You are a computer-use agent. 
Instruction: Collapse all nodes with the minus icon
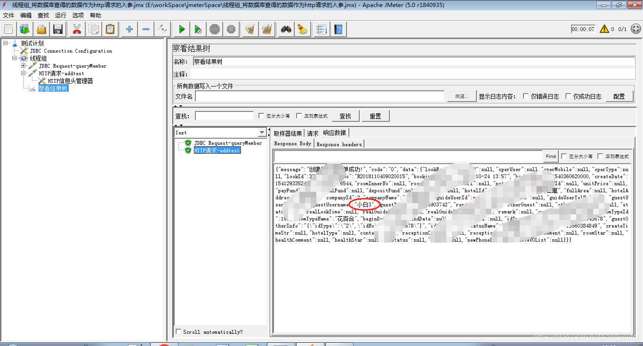pos(145,30)
